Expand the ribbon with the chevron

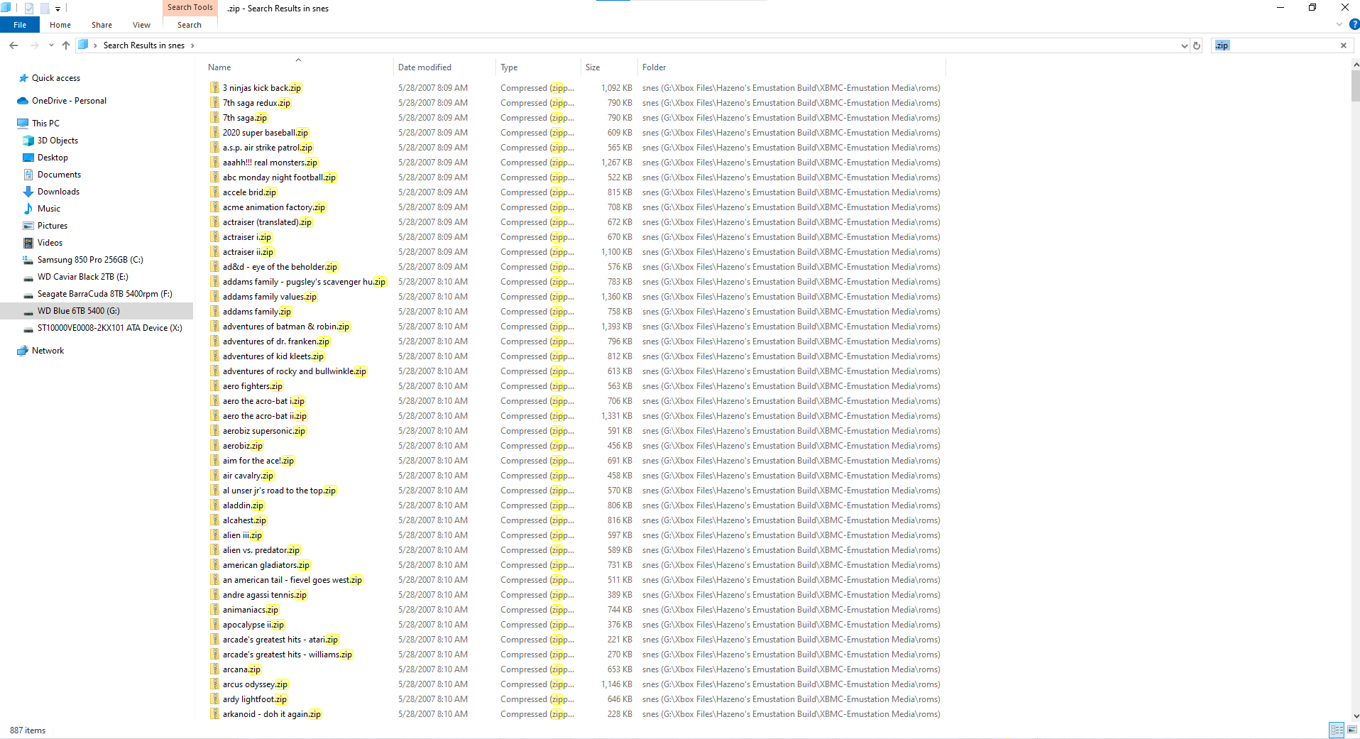1339,24
